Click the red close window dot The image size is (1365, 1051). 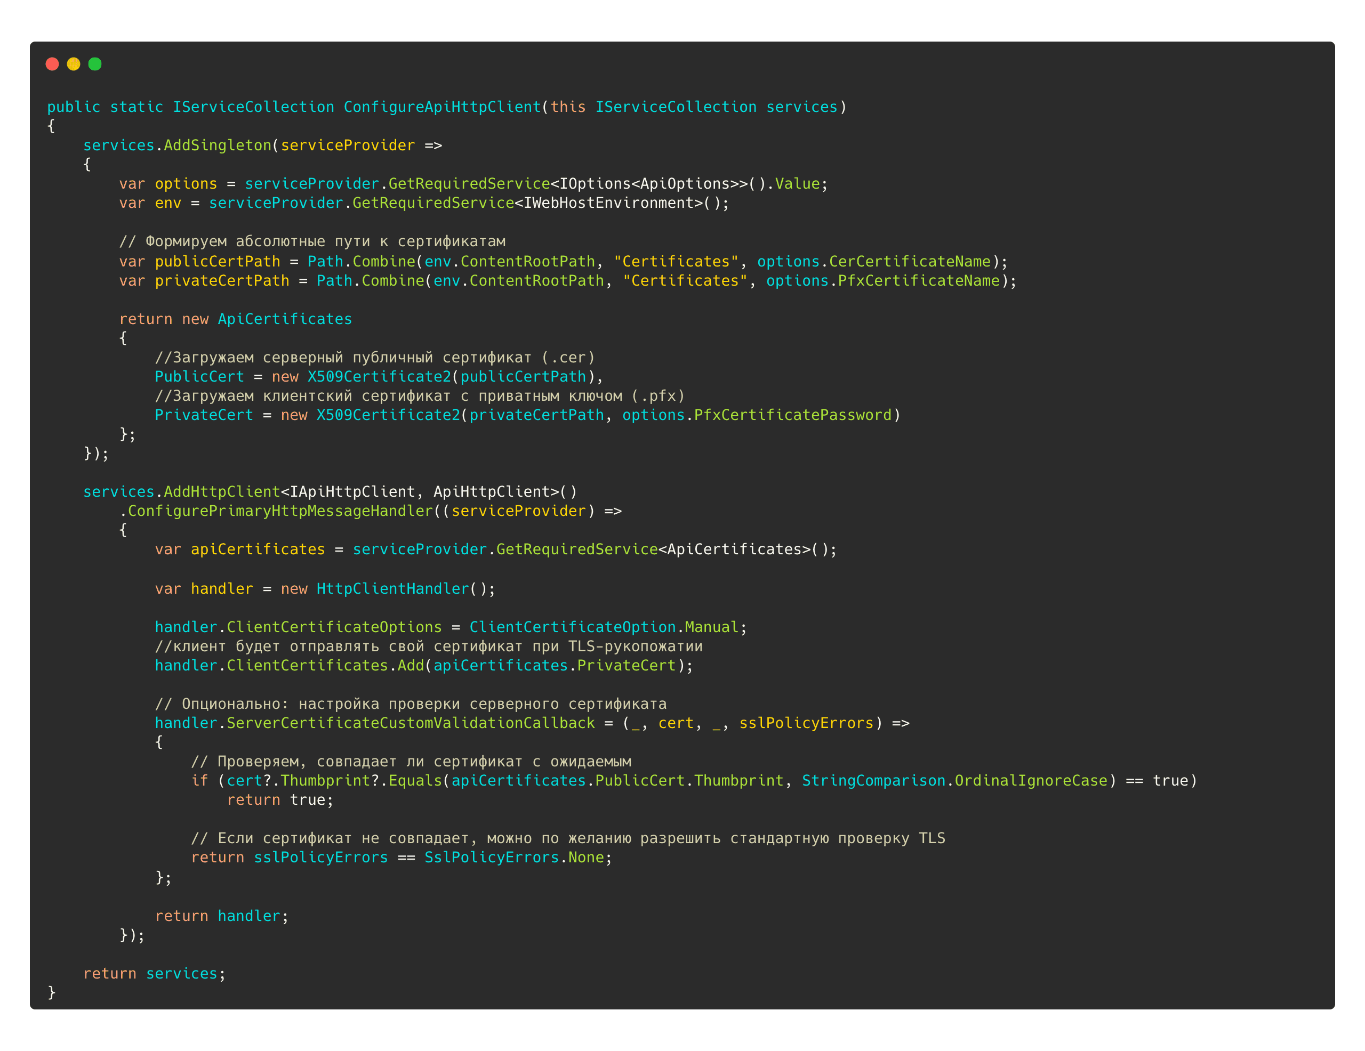[x=52, y=64]
